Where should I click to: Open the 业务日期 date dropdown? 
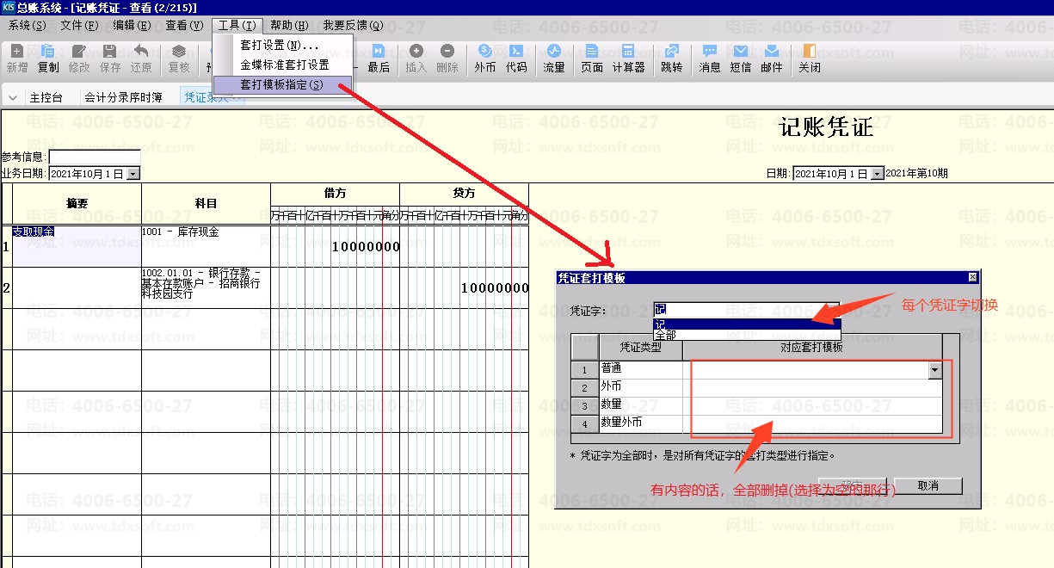pos(133,174)
